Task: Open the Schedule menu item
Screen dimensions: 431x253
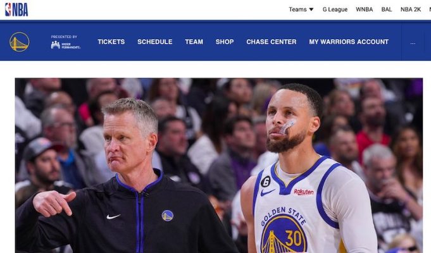Action: [155, 42]
